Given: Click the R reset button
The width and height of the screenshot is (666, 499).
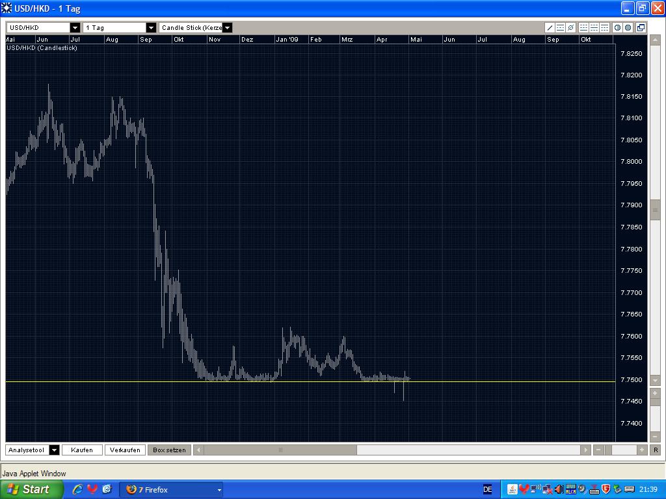Looking at the screenshot, I should [x=656, y=450].
